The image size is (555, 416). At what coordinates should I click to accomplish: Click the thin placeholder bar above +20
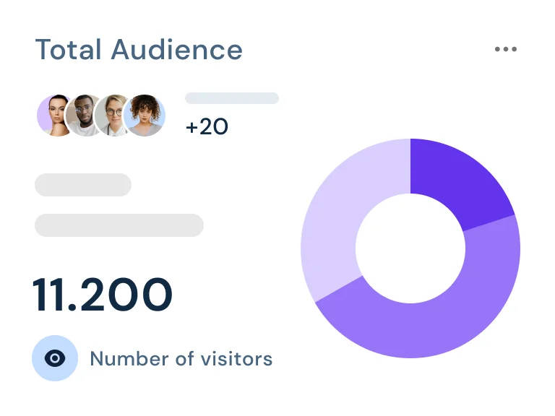232,98
